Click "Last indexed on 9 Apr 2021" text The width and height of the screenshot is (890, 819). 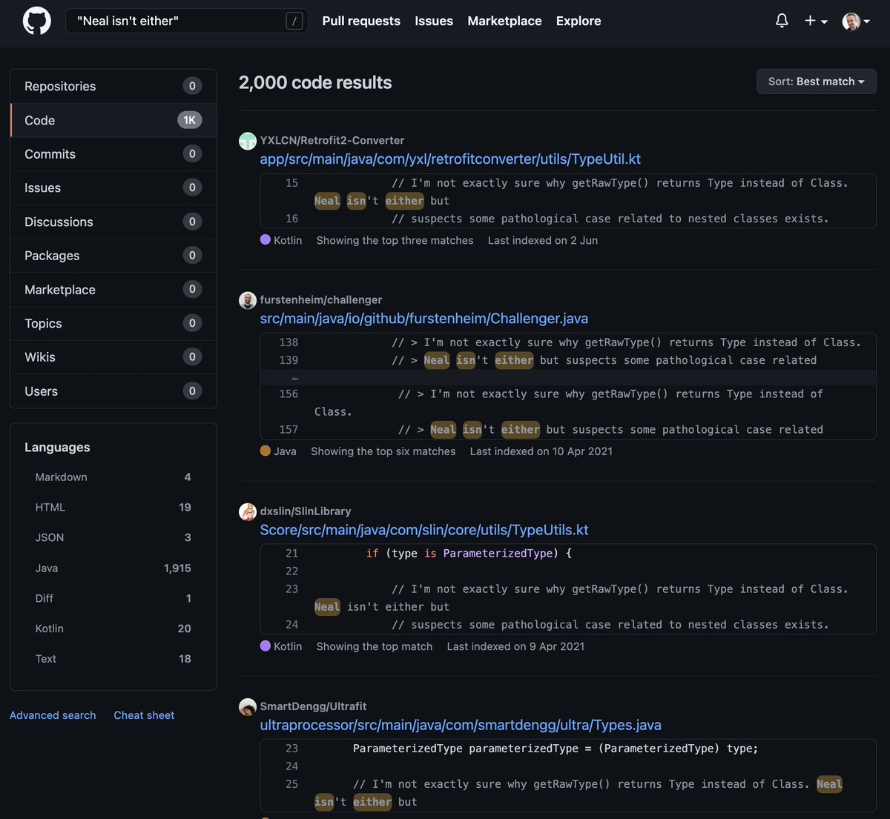pyautogui.click(x=515, y=646)
